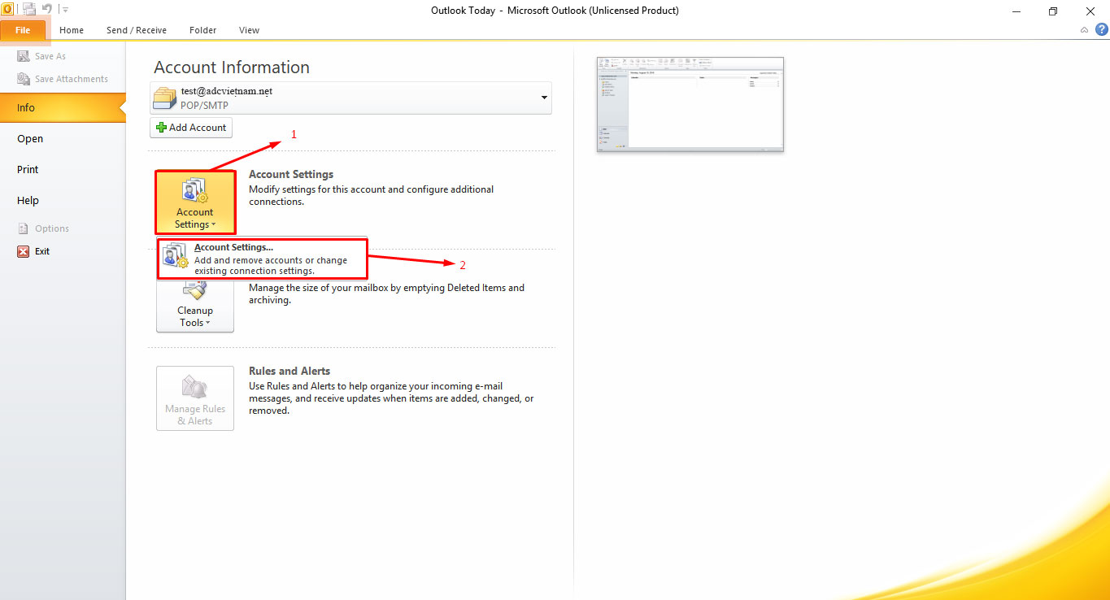1110x600 pixels.
Task: Click the POP/SMTP account type text
Action: click(x=204, y=106)
